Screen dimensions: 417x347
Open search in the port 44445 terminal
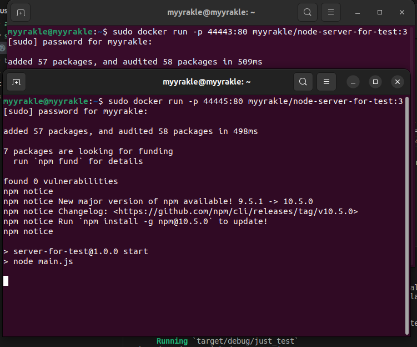point(303,82)
